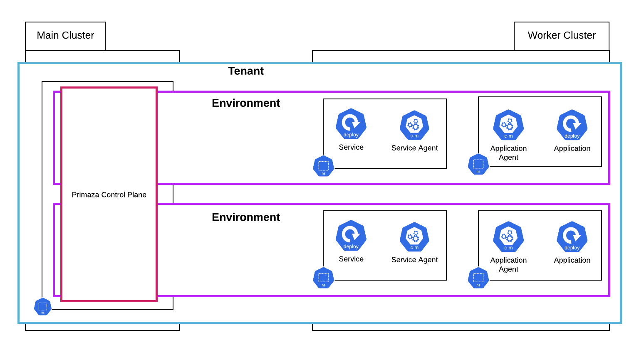Viewport: 639px width, 350px height.
Task: Select the Main Cluster label box
Action: click(x=65, y=36)
